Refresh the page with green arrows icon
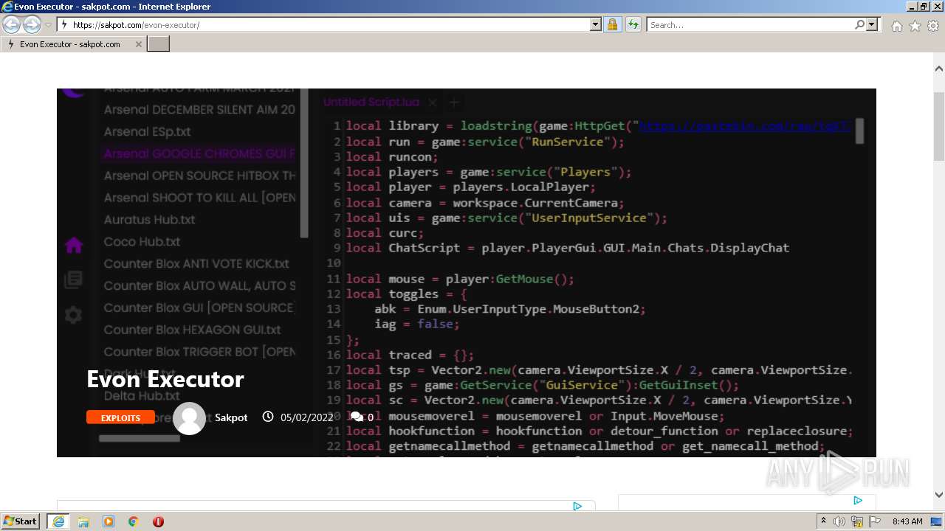 point(633,25)
